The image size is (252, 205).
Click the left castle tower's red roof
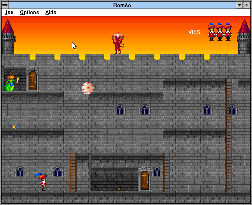click(x=7, y=27)
